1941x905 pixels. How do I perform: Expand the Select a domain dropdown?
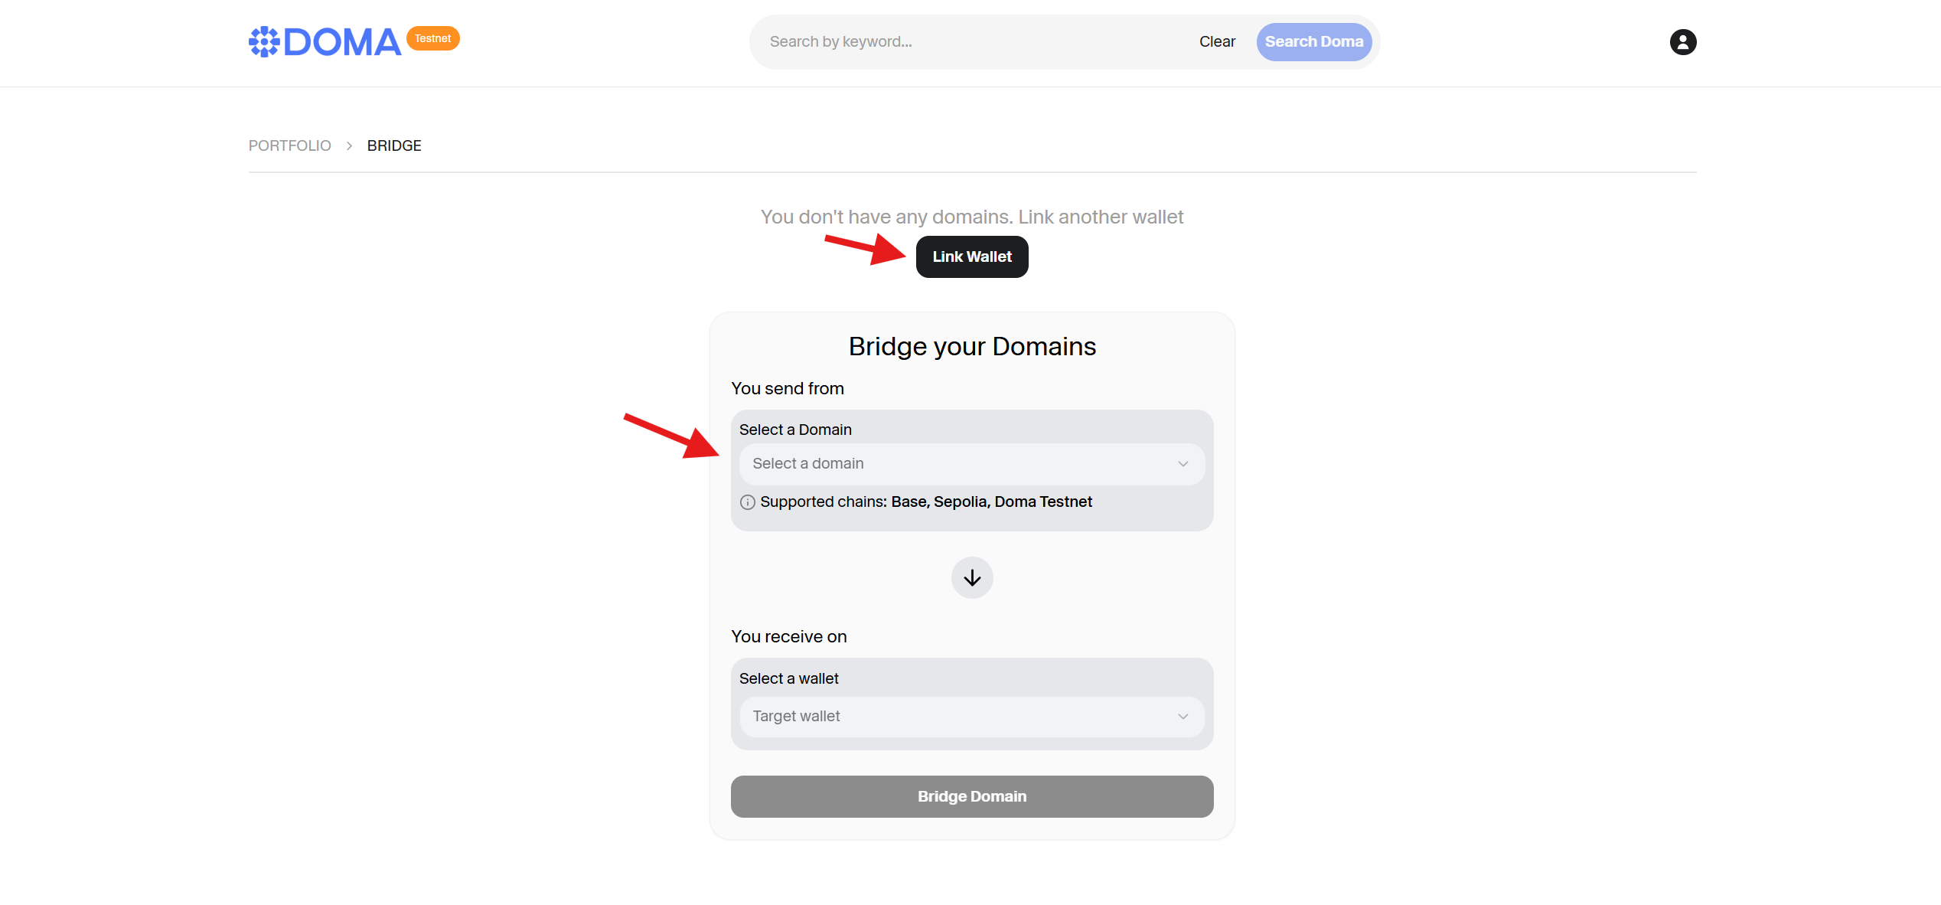[x=970, y=464]
